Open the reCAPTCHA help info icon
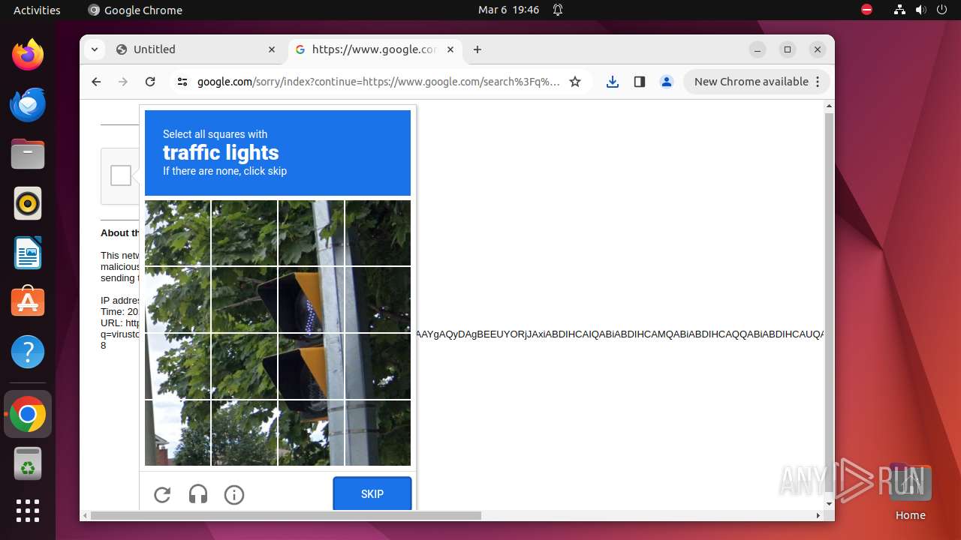This screenshot has width=961, height=540. coord(234,494)
